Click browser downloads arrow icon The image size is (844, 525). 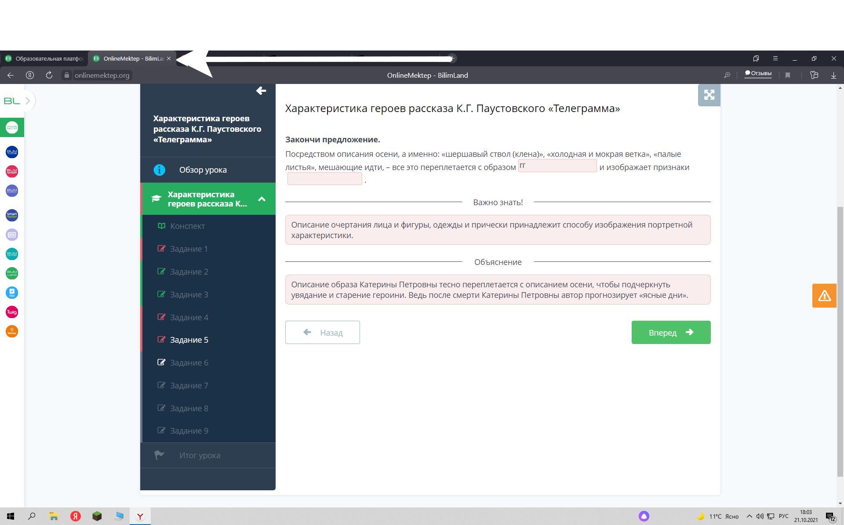(x=833, y=75)
